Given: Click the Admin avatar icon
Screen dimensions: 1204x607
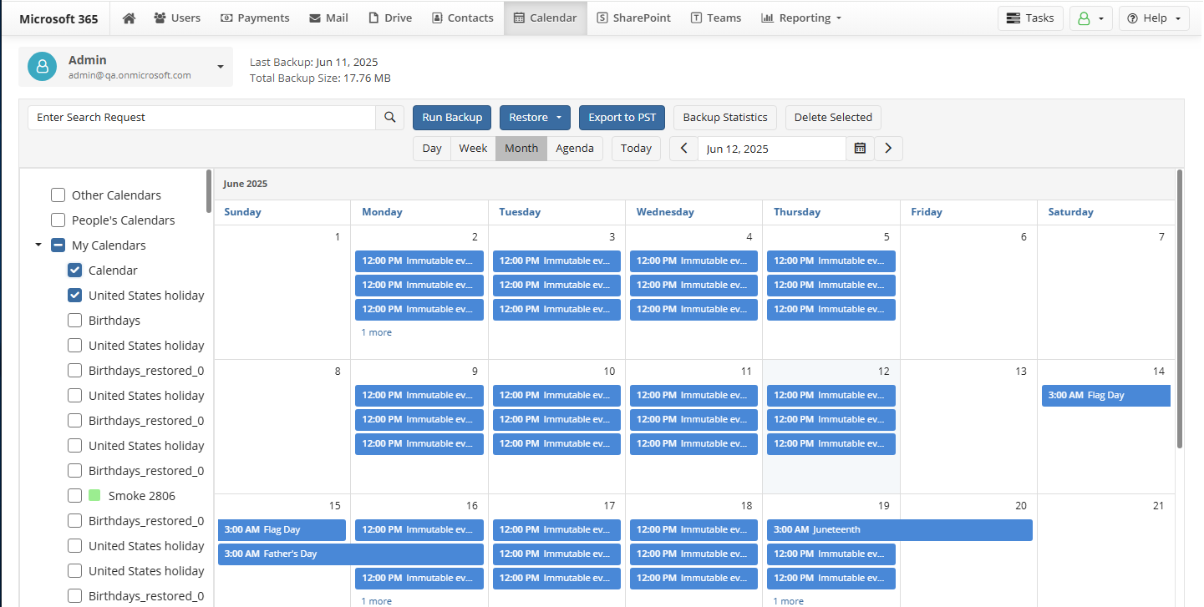Looking at the screenshot, I should tap(42, 67).
